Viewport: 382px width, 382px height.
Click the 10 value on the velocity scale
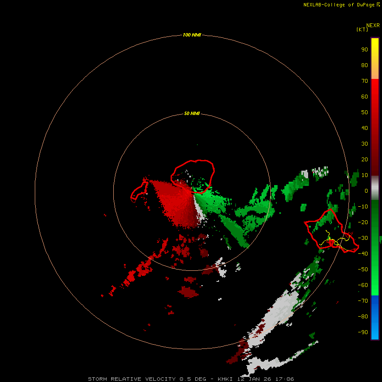(x=365, y=175)
